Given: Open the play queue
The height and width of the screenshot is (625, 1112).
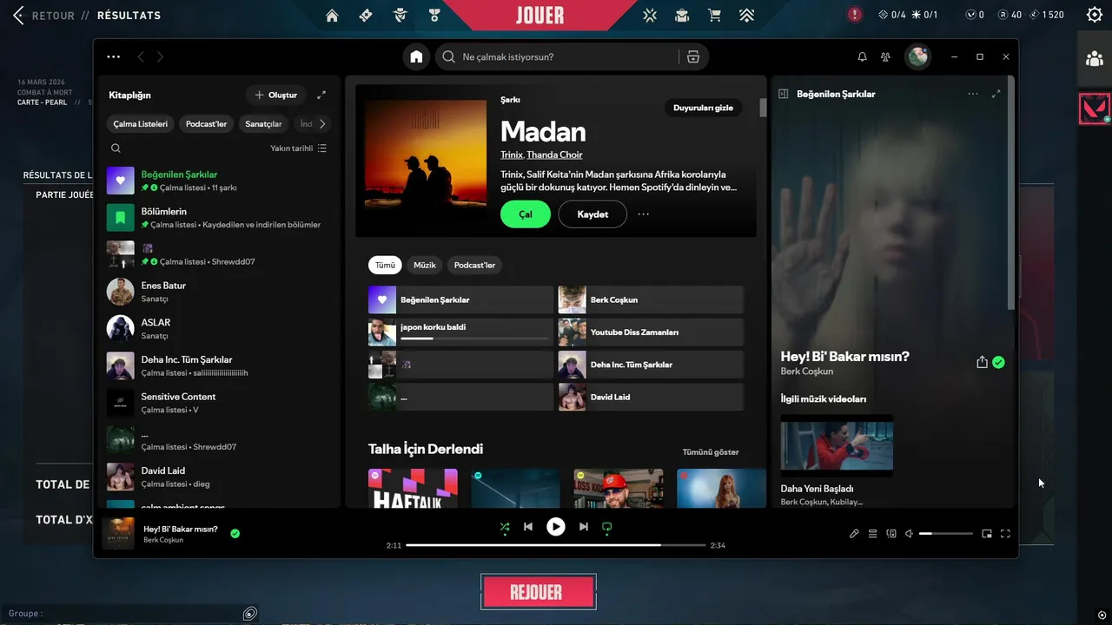Looking at the screenshot, I should point(873,534).
